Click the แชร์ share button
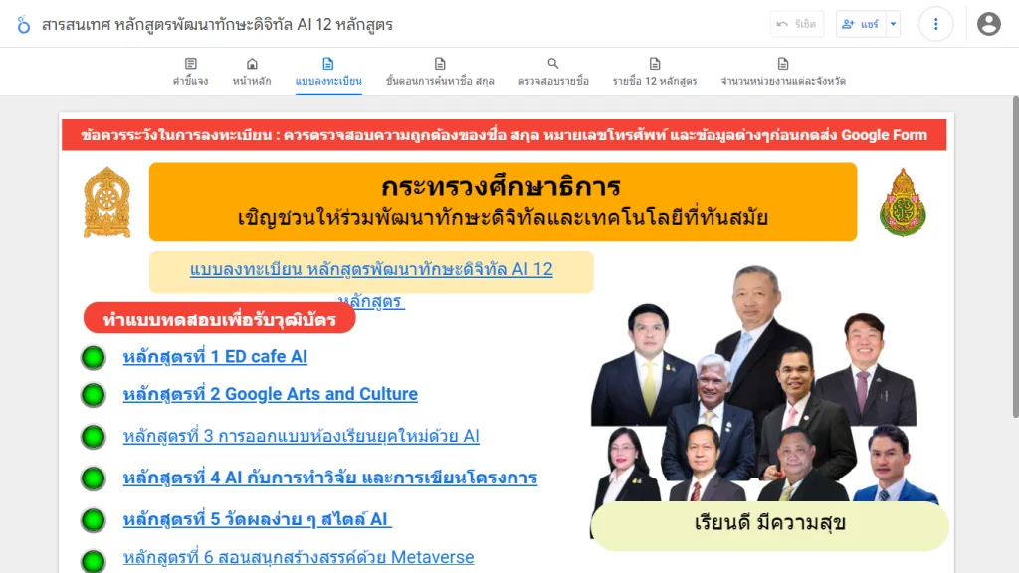 point(861,24)
